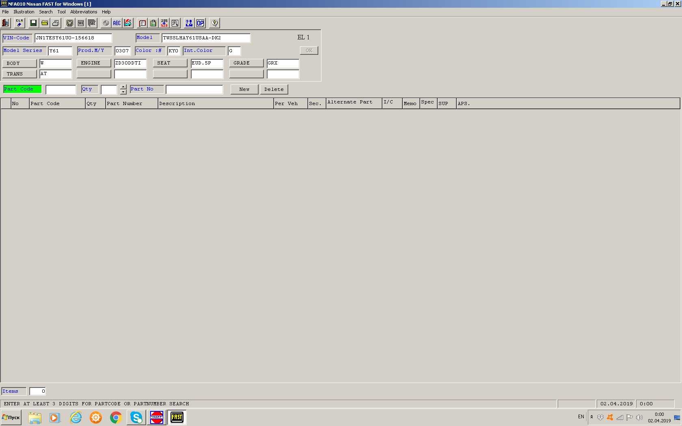The height and width of the screenshot is (426, 682).
Task: Click the SEAT button
Action: click(x=170, y=63)
